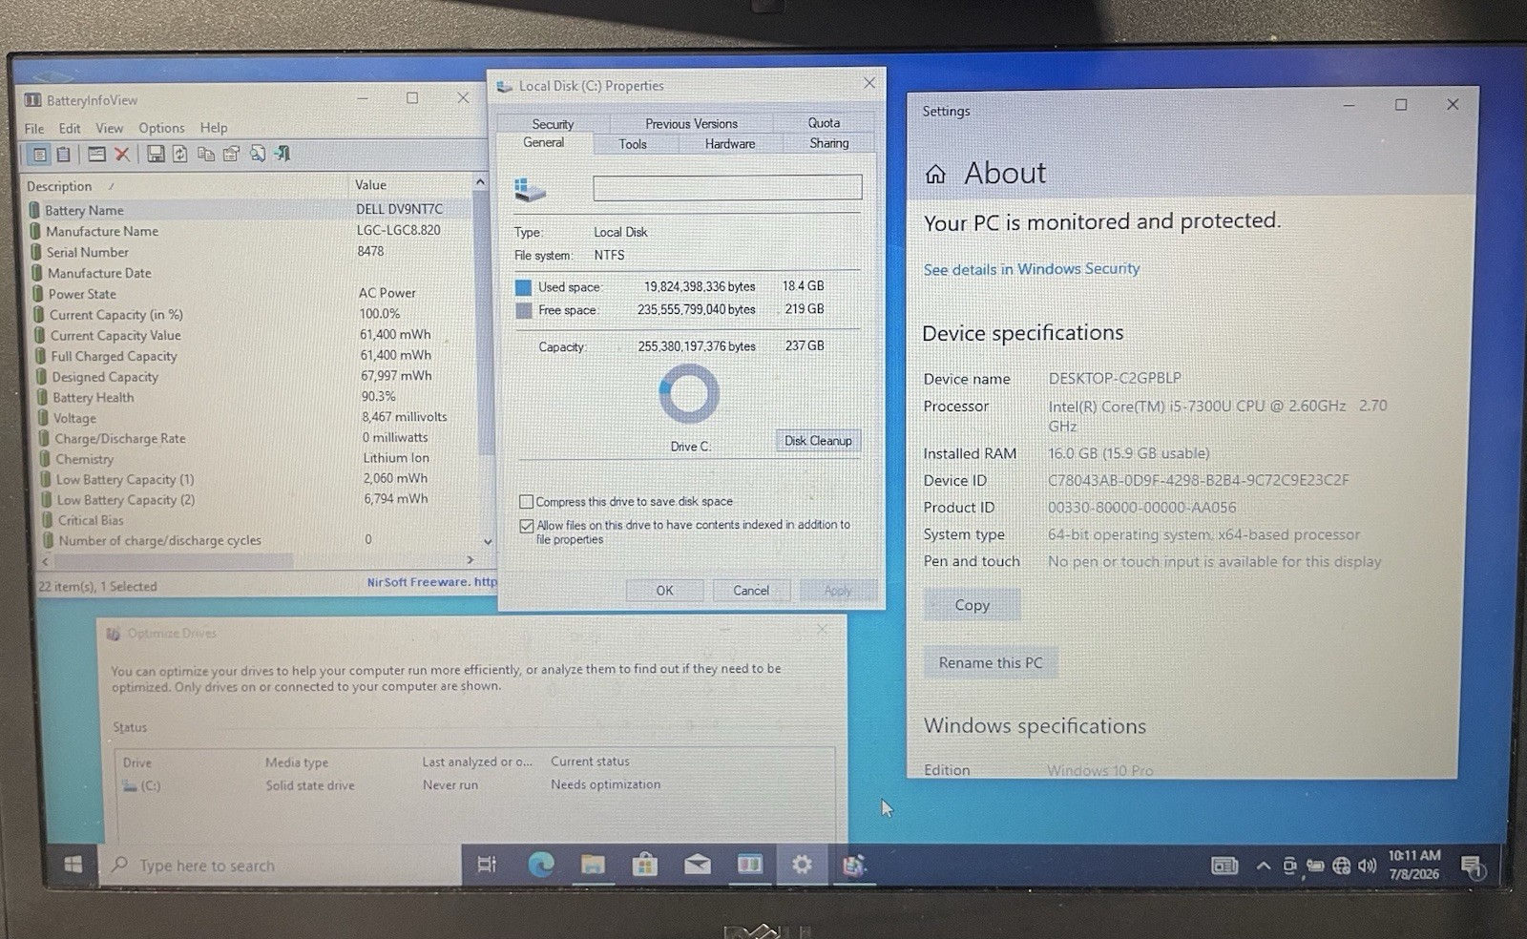The width and height of the screenshot is (1527, 939).
Task: Click the scroll-down arrow of BatteryInfoView list
Action: pos(488,541)
